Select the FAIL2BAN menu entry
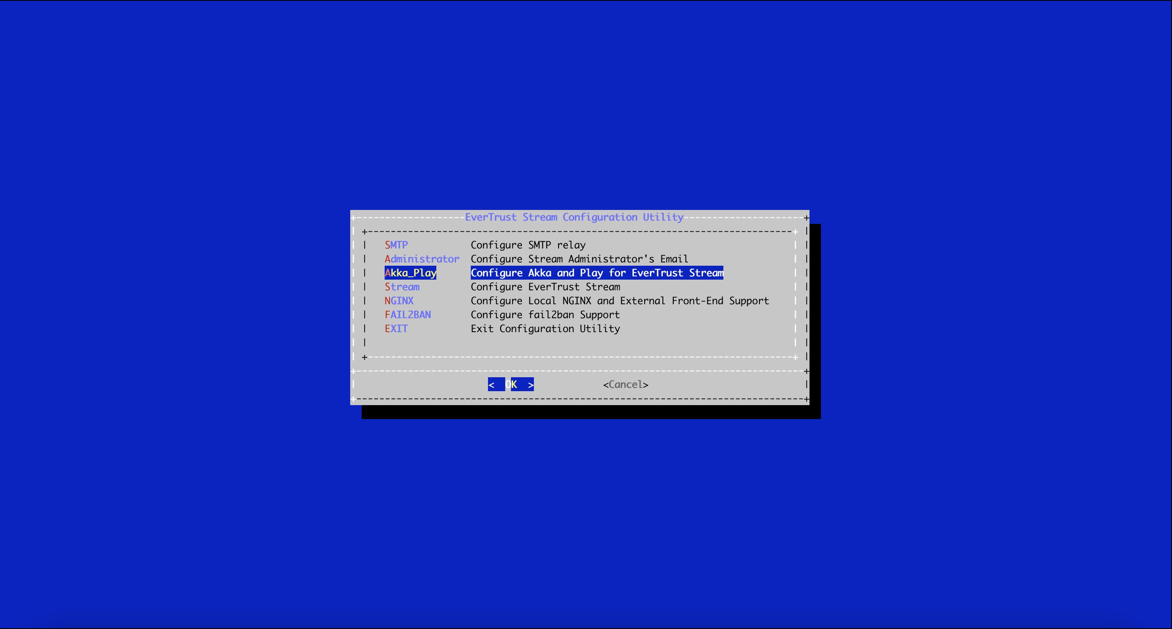 (408, 314)
